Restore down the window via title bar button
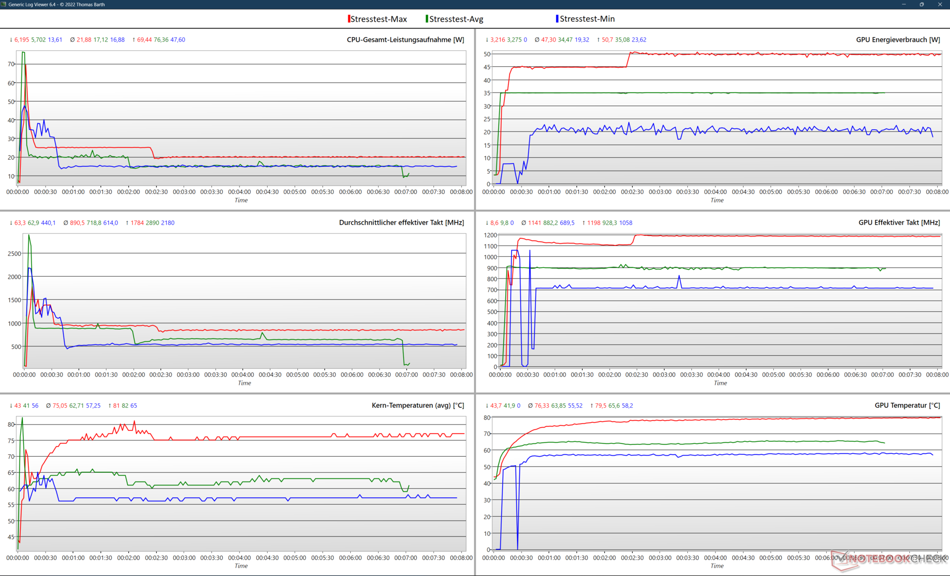 (x=922, y=4)
